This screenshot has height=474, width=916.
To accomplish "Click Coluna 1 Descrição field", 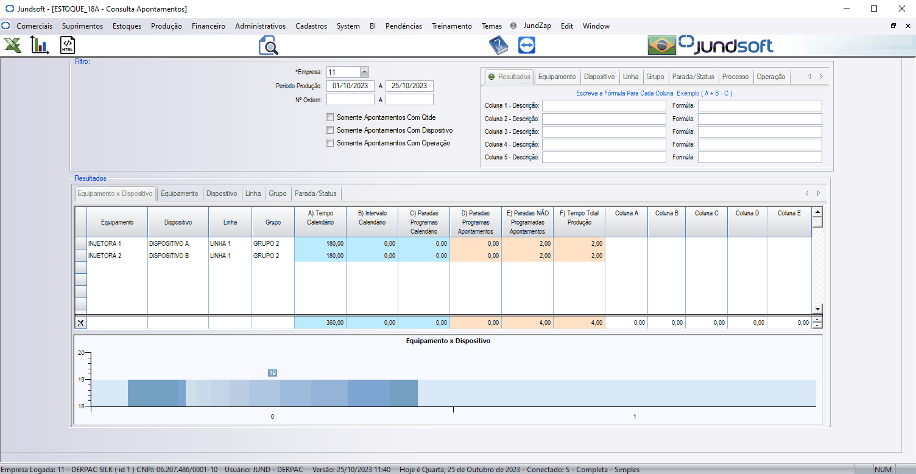I will click(x=604, y=105).
